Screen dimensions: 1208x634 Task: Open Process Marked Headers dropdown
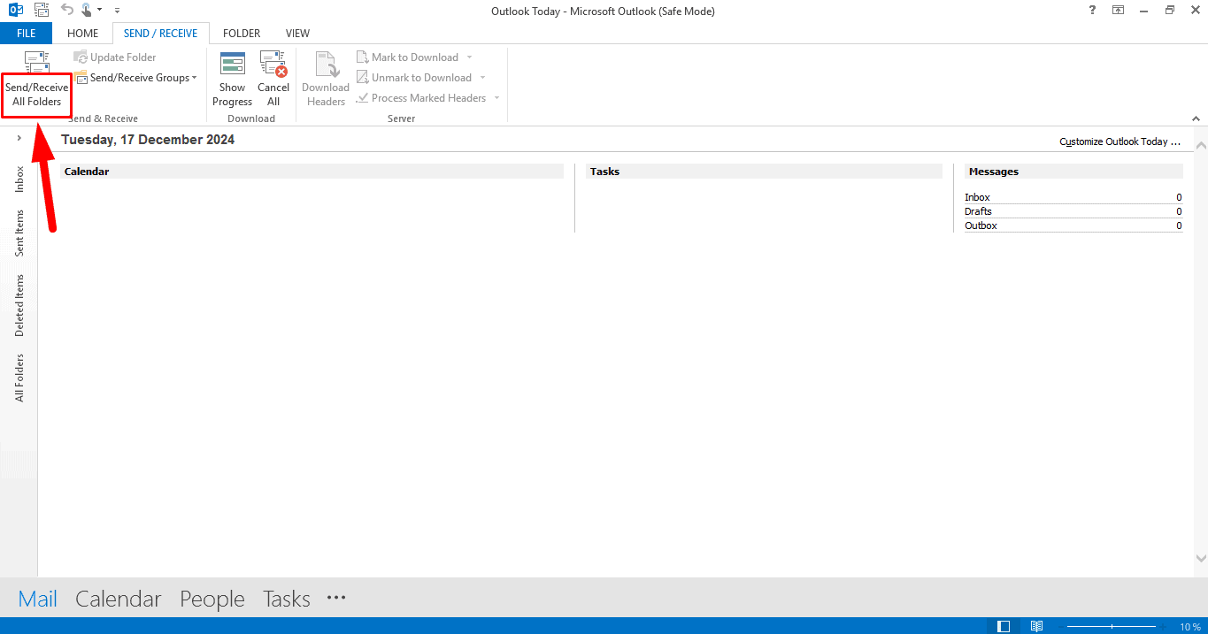tap(496, 98)
